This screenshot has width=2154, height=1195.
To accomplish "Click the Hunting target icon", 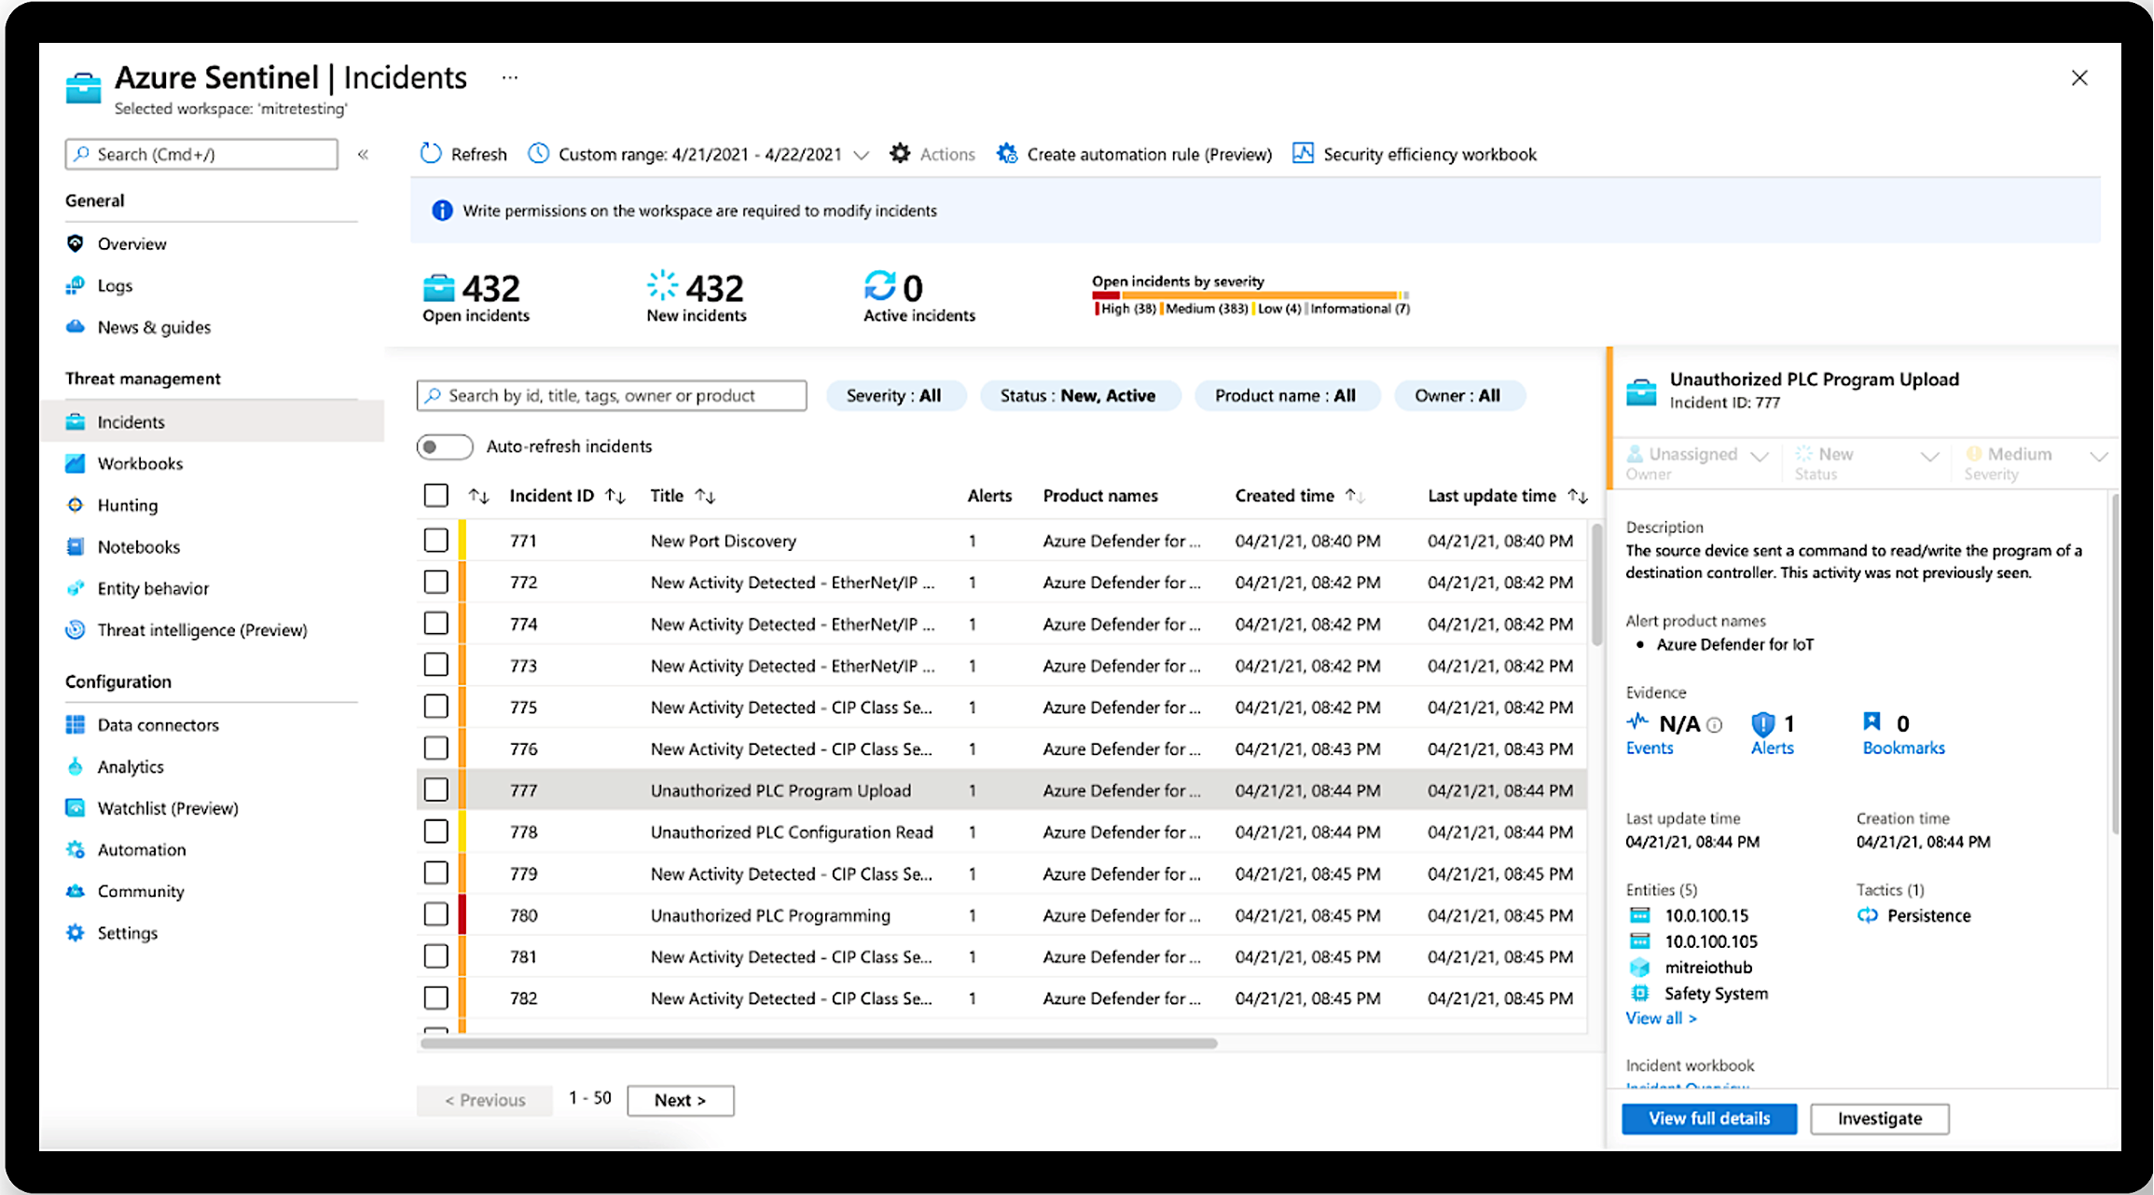I will [x=76, y=505].
